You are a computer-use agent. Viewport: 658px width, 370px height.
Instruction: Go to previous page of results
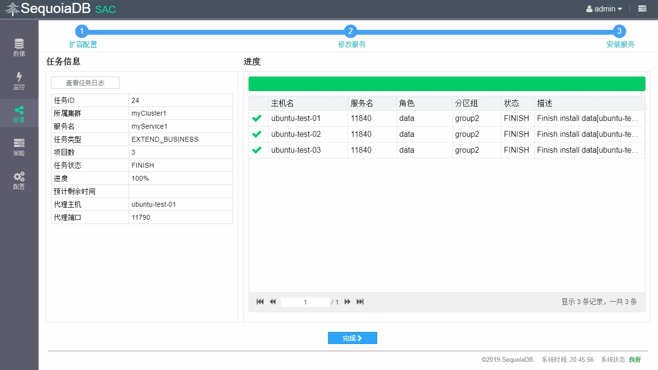point(273,302)
